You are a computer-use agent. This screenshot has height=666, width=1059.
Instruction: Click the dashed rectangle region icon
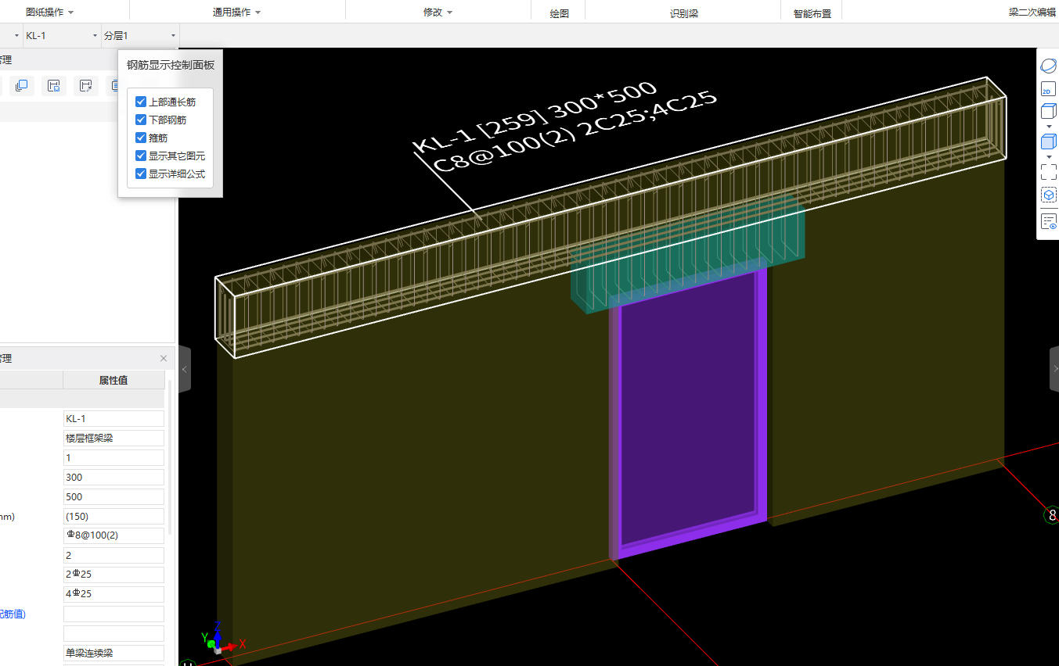(x=1048, y=171)
